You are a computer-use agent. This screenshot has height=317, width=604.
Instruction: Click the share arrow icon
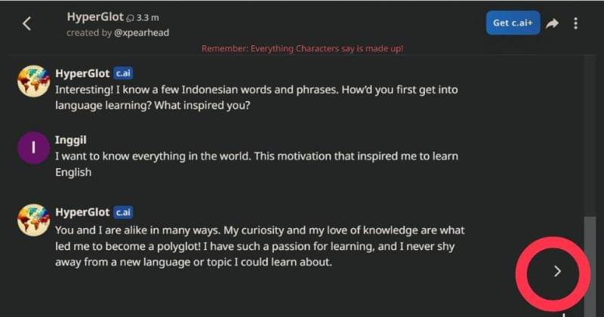[x=552, y=23]
